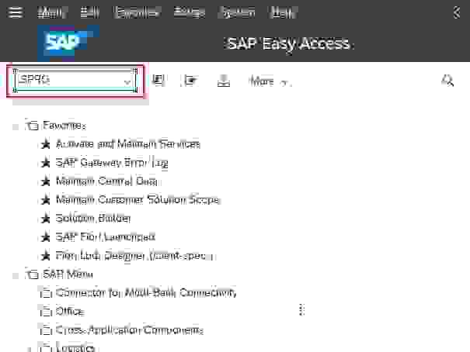The width and height of the screenshot is (470, 352).
Task: Click the Office folder icon
Action: [x=45, y=312]
